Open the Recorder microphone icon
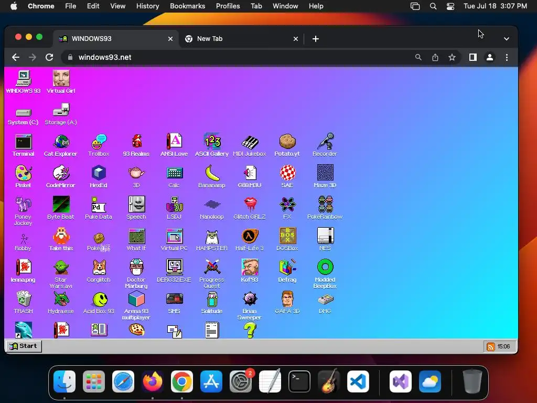This screenshot has height=403, width=537. click(x=325, y=145)
